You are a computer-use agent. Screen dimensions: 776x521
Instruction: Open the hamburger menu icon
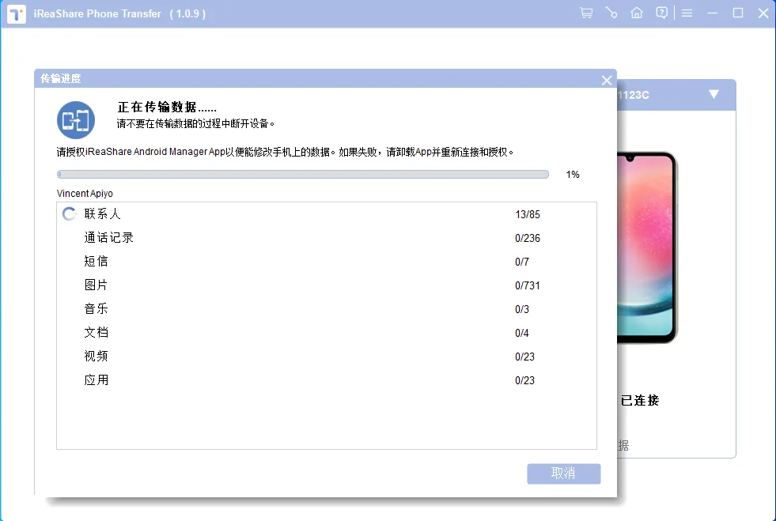point(687,13)
